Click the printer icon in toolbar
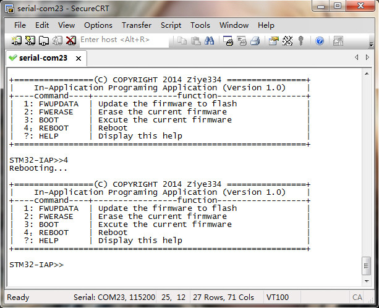Viewport: 379px width, 308px height. pyautogui.click(x=255, y=41)
